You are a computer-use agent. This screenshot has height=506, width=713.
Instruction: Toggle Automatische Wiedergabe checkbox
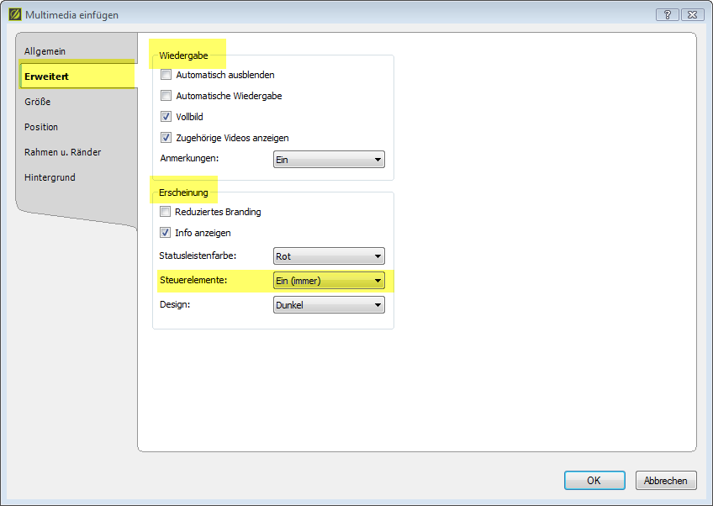pyautogui.click(x=166, y=96)
